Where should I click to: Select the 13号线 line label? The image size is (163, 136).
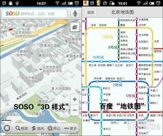(107, 37)
